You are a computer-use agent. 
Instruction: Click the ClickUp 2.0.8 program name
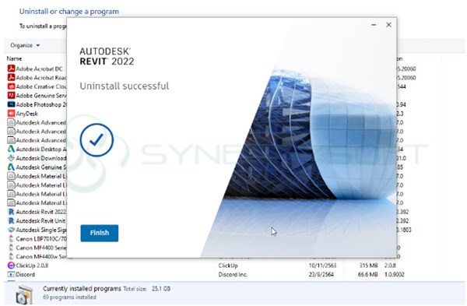point(32,266)
